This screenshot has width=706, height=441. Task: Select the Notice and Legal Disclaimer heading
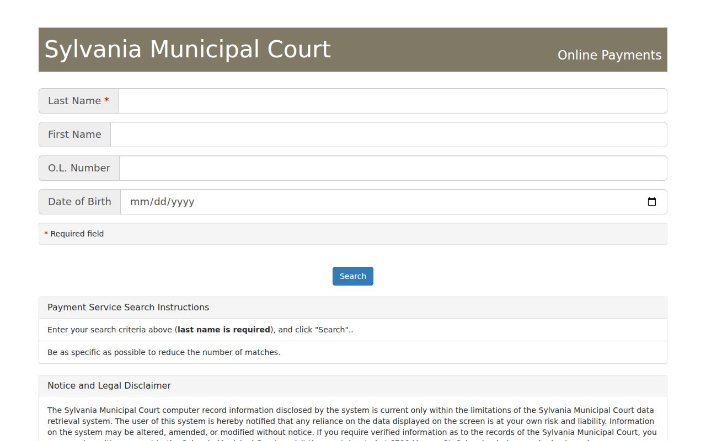(x=109, y=386)
